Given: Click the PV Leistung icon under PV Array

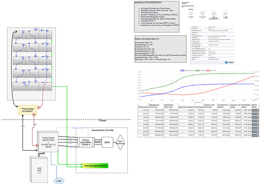Looking at the screenshot, I should click(x=225, y=13).
